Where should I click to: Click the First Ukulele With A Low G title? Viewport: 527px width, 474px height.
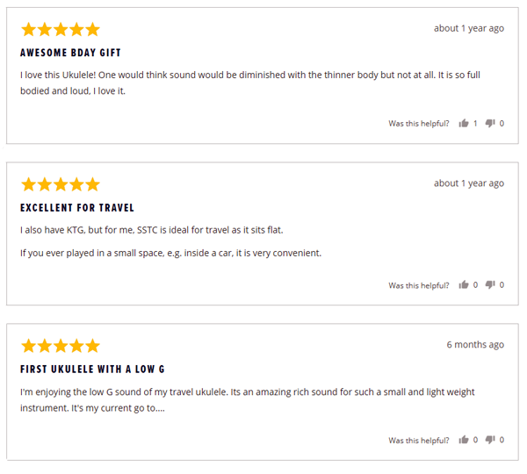92,370
